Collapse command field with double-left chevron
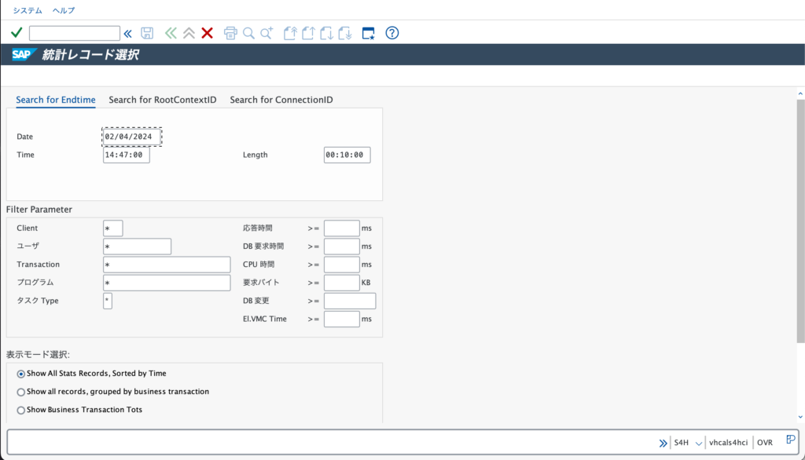The image size is (805, 460). pos(128,33)
